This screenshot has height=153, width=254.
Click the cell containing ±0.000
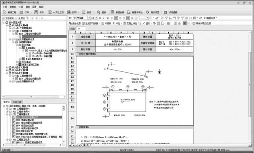[117, 49]
